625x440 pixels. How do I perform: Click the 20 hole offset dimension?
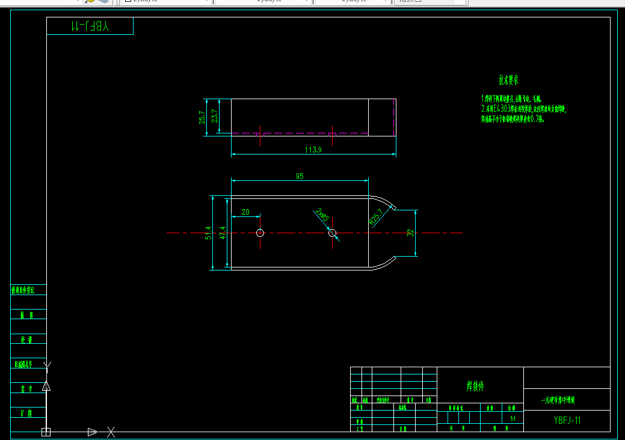[x=245, y=212]
